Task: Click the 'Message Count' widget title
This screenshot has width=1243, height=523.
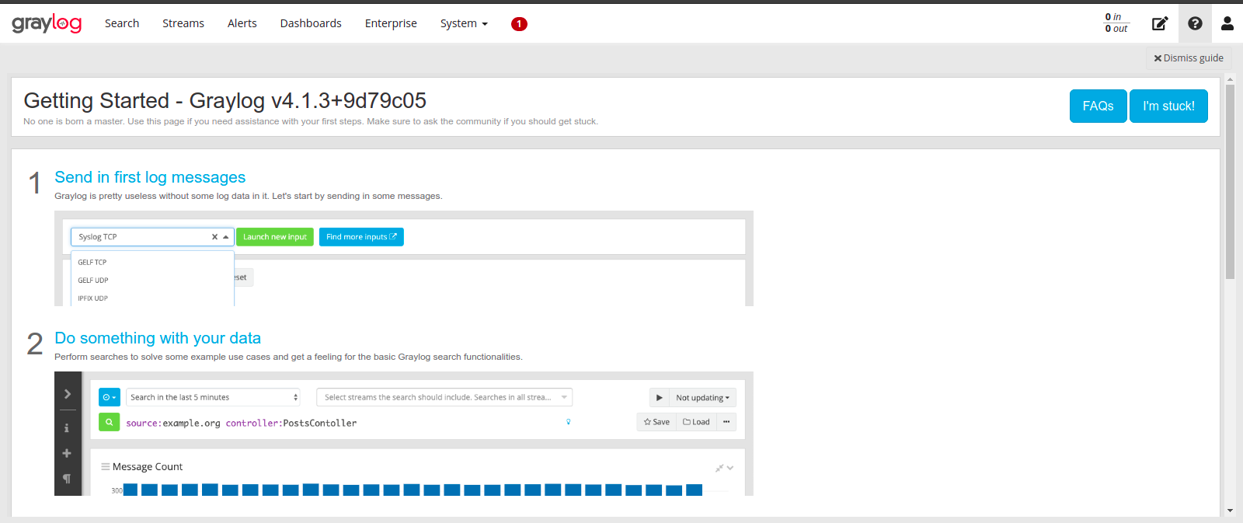Action: pyautogui.click(x=148, y=467)
